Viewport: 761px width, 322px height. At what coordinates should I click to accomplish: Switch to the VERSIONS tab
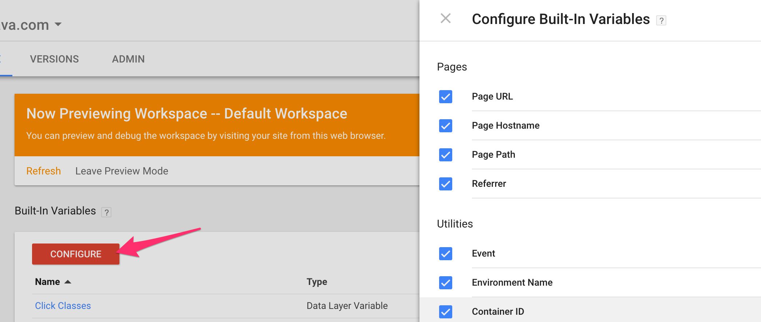(54, 59)
